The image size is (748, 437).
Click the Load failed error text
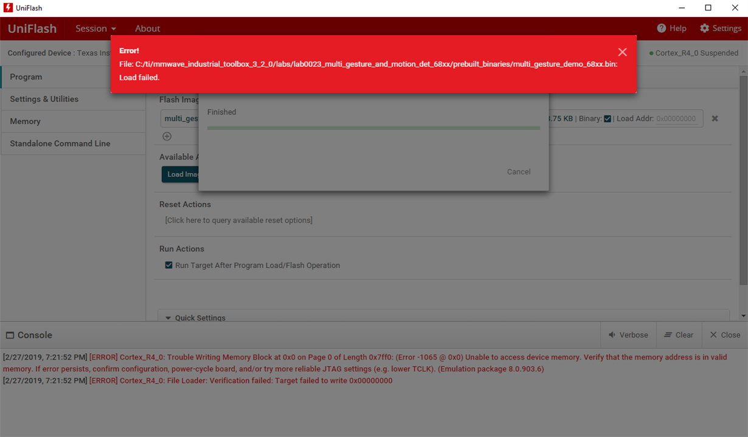point(139,77)
